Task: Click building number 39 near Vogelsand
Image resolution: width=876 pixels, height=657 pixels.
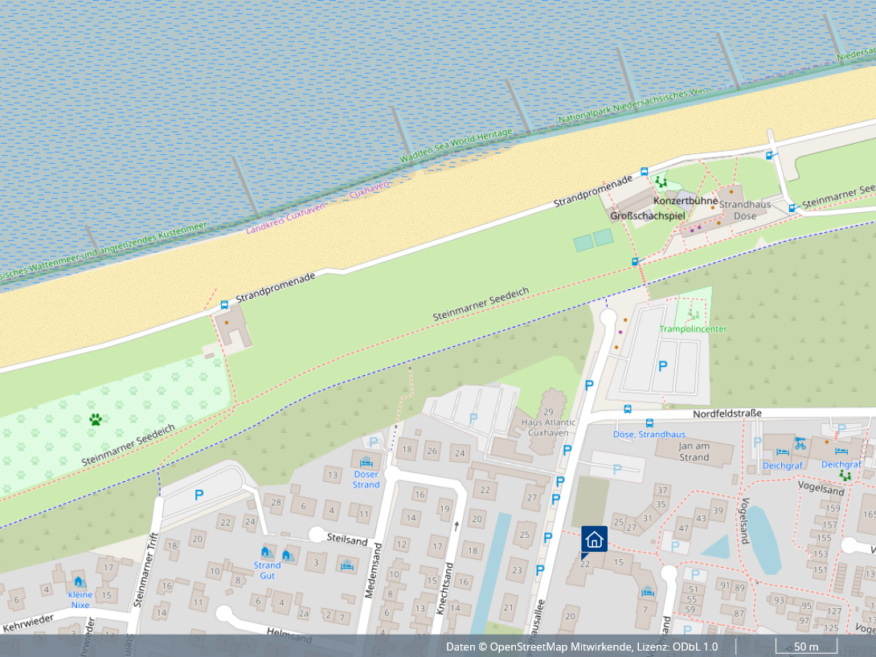Action: coord(718,512)
